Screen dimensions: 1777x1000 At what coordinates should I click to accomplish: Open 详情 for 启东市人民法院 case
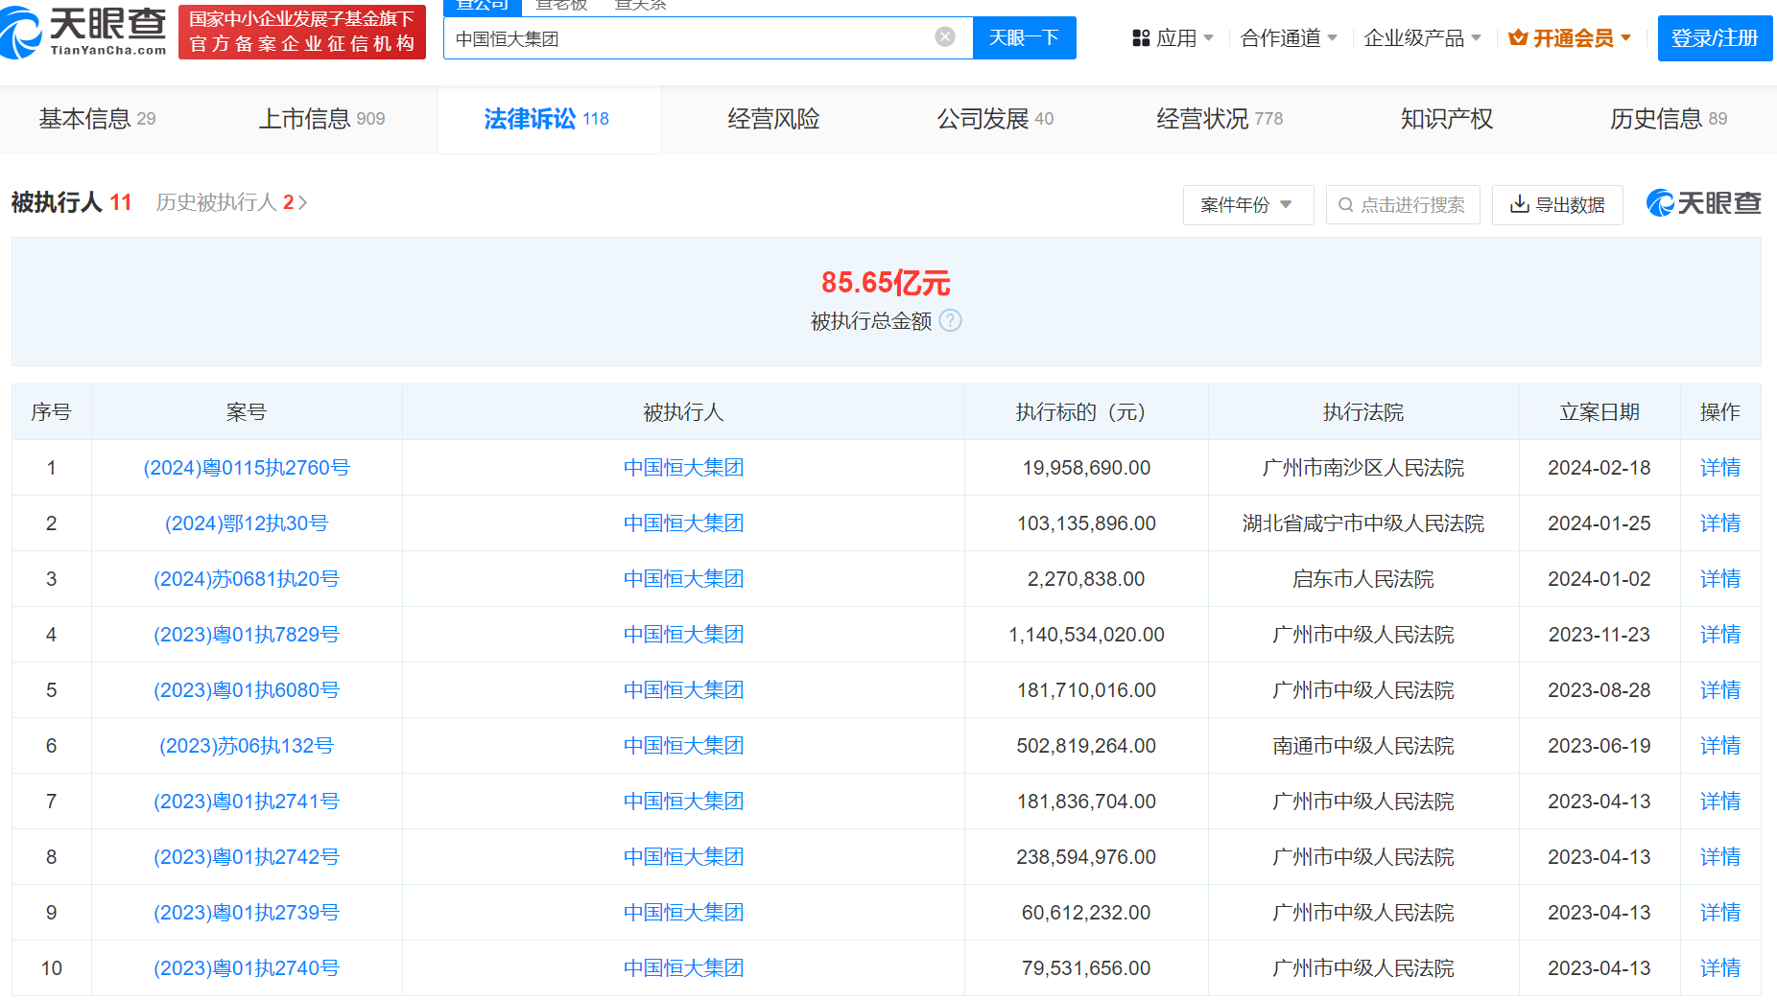1720,579
